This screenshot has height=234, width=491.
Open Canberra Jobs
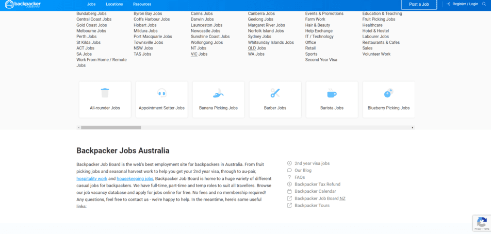coord(261,14)
